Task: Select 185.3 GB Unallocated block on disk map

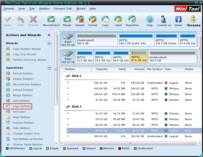Action: (97, 40)
